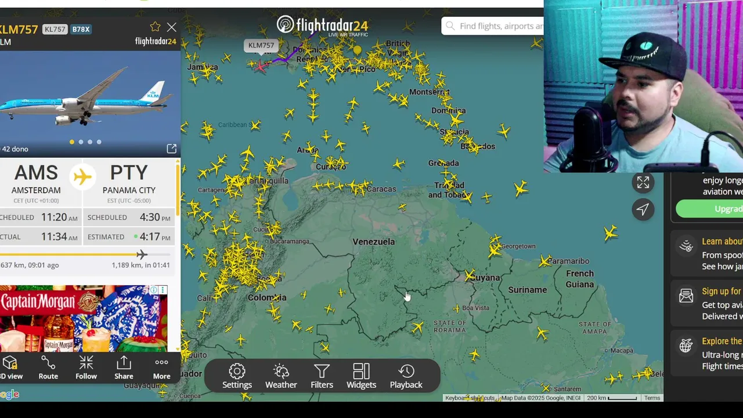
Task: Open the More options ellipsis
Action: coord(161,369)
